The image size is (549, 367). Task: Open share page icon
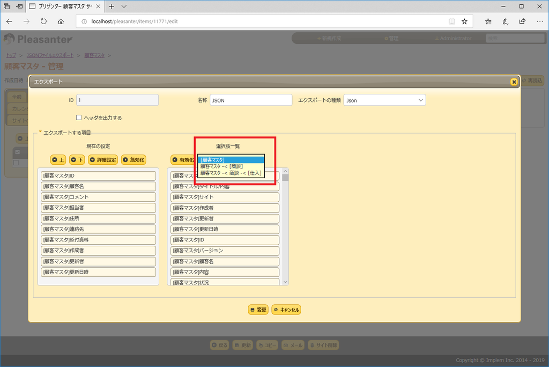[522, 21]
